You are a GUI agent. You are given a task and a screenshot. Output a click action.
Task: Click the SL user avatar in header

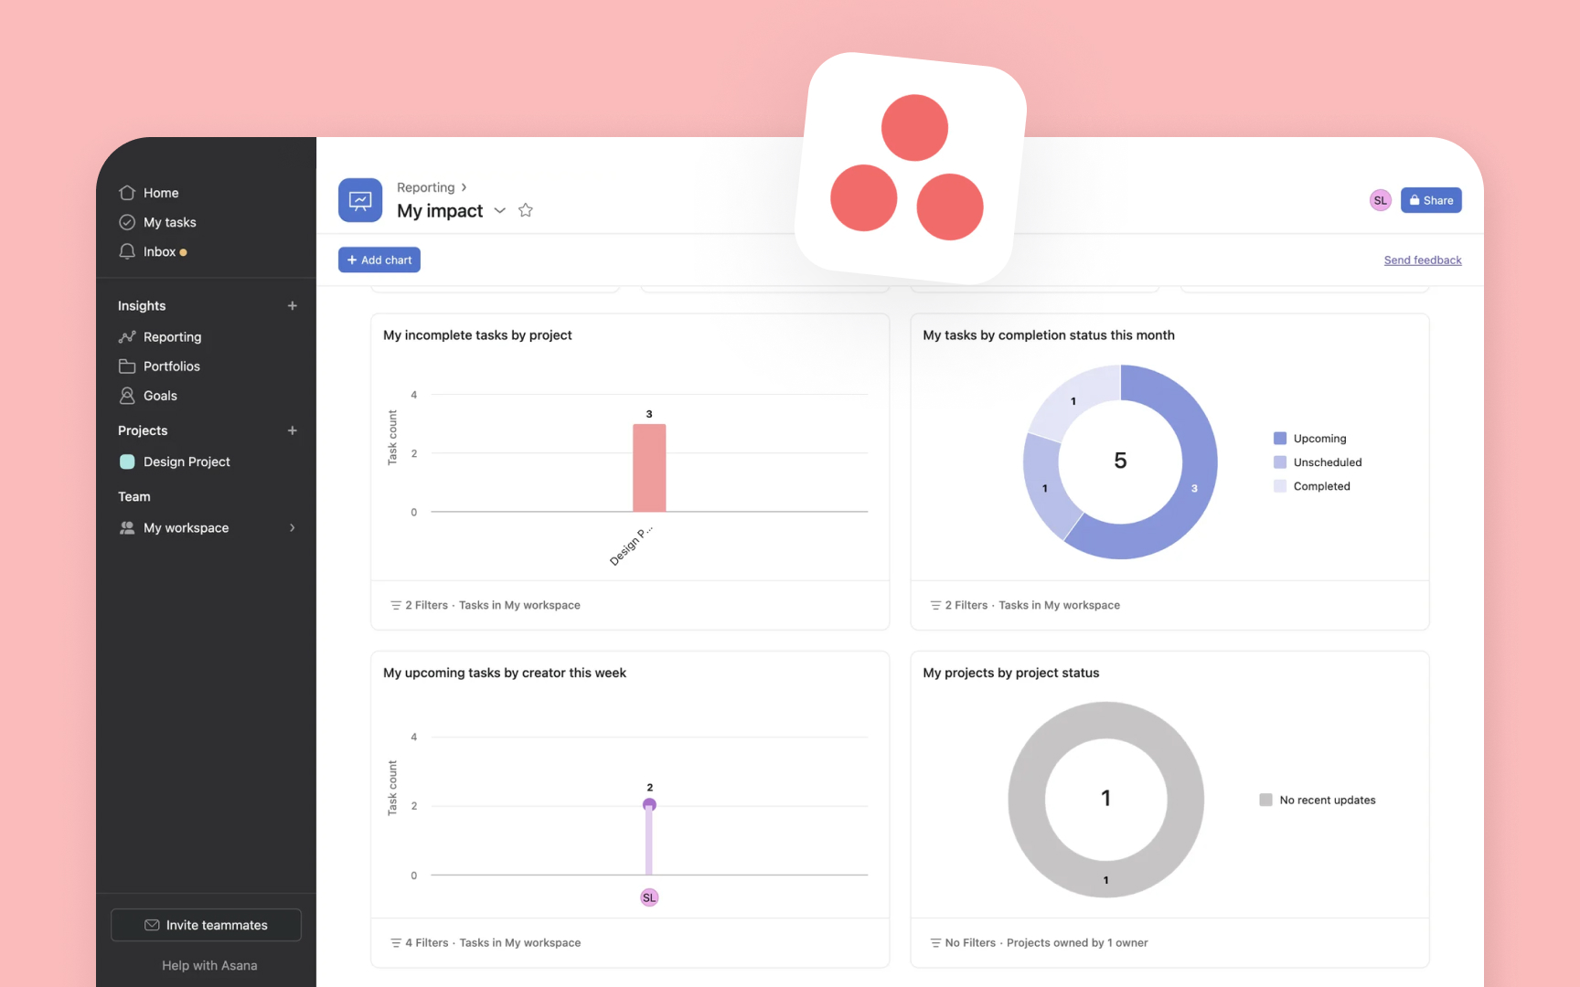[x=1380, y=201]
